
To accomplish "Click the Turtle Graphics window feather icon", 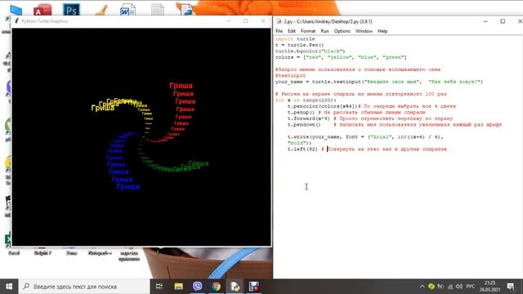I will [x=16, y=21].
